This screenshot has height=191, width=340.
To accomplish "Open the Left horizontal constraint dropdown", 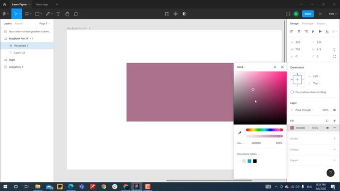I will [317, 76].
